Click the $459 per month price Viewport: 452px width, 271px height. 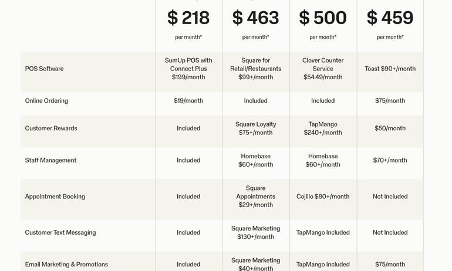(x=390, y=18)
